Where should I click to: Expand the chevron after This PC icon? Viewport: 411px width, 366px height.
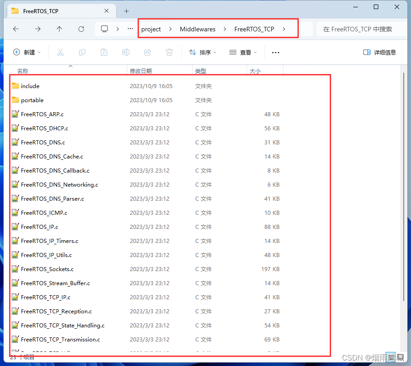point(118,29)
